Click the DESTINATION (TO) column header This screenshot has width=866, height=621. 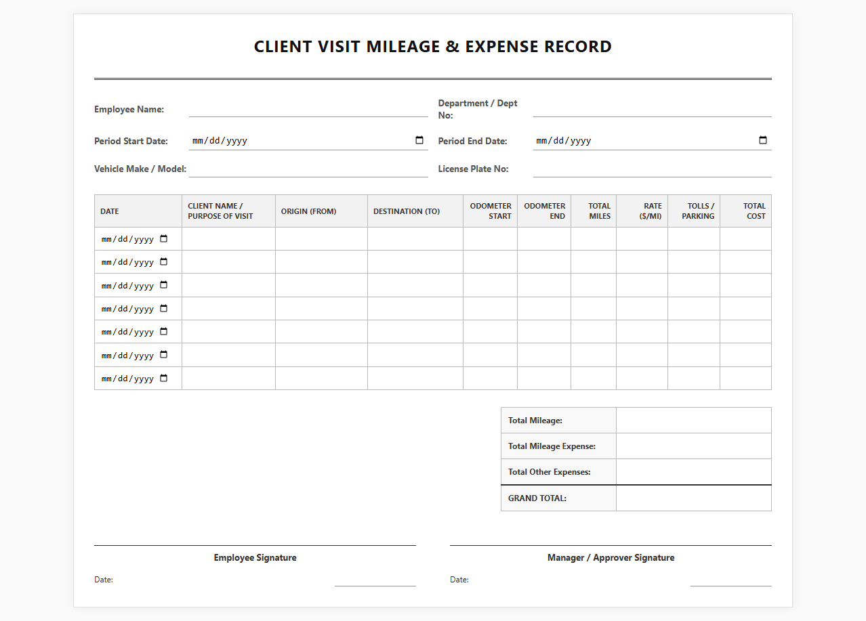click(x=415, y=211)
